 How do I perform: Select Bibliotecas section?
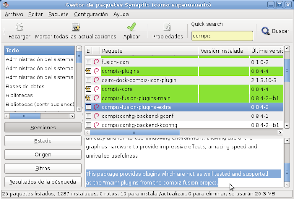[x=40, y=95]
